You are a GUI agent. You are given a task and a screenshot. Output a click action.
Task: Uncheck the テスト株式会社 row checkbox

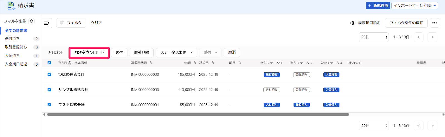(x=49, y=105)
